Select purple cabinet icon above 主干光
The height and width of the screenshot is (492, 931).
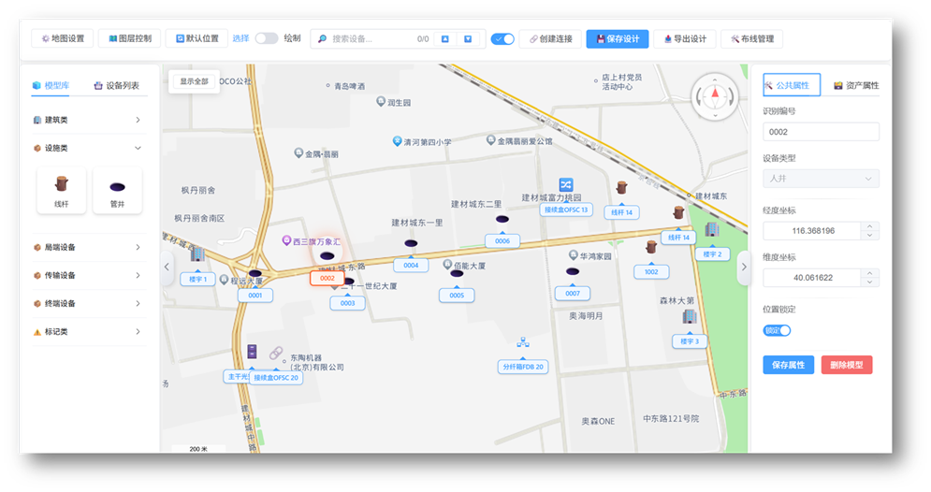coord(252,351)
